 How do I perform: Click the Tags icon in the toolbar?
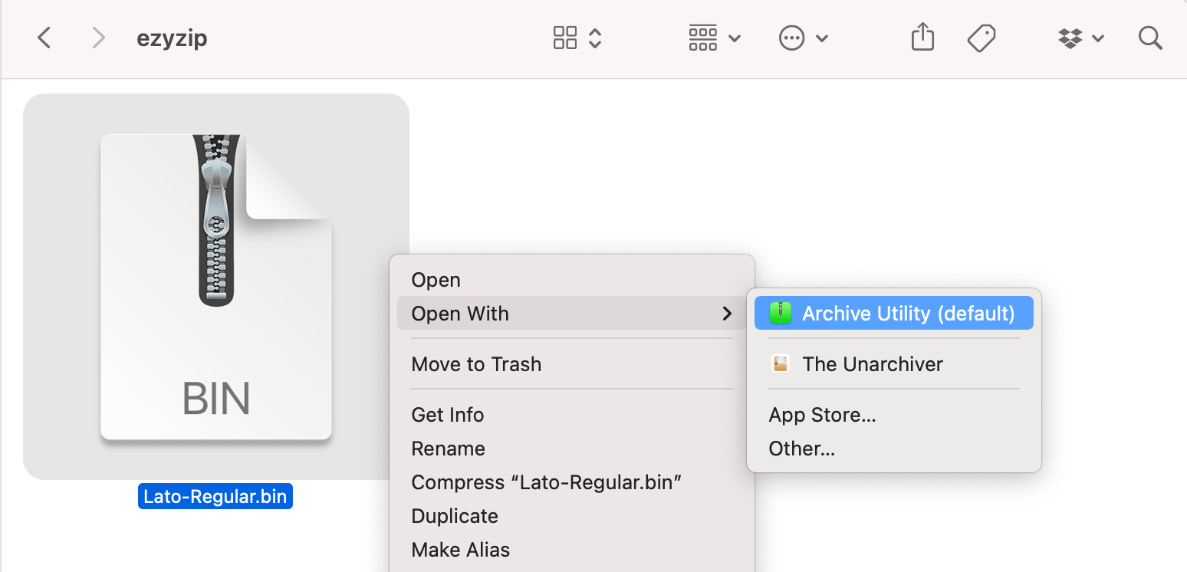pyautogui.click(x=982, y=37)
